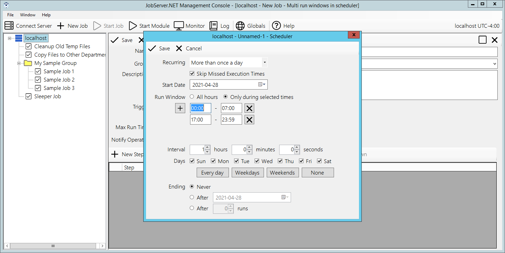
Task: Disable the Wed day checkbox
Action: (x=257, y=161)
